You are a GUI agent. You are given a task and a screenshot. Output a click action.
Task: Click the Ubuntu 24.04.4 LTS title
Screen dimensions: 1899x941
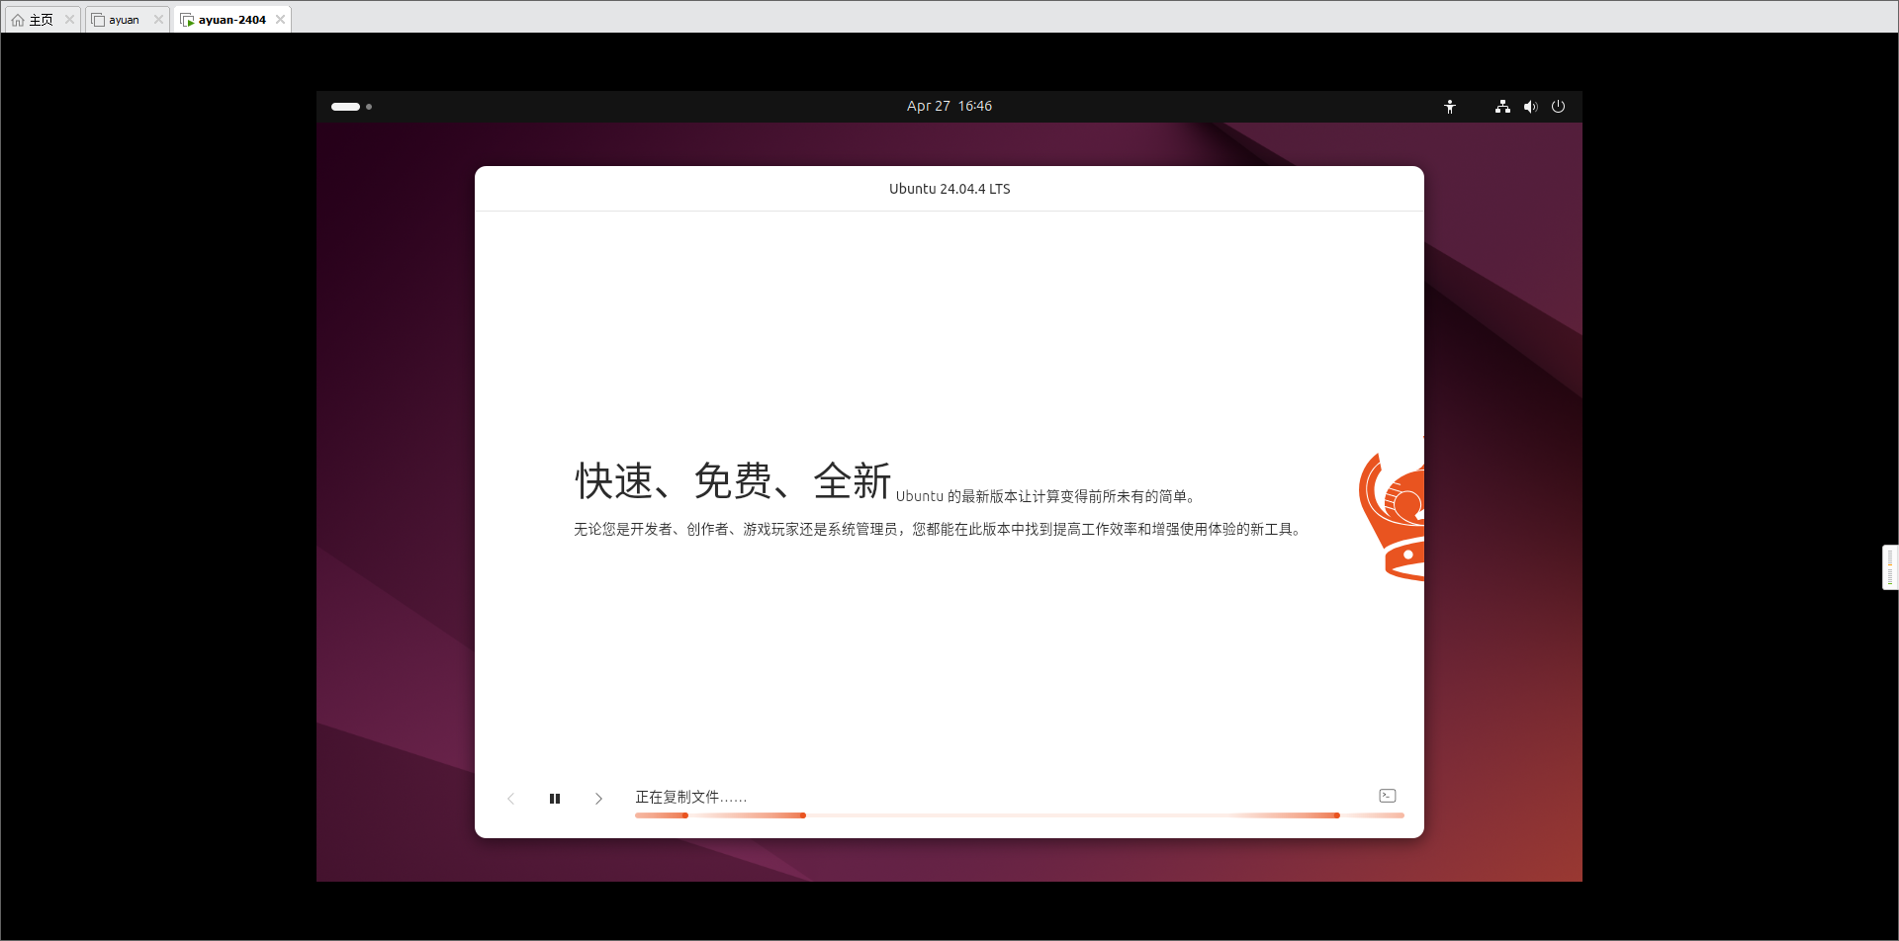[949, 189]
